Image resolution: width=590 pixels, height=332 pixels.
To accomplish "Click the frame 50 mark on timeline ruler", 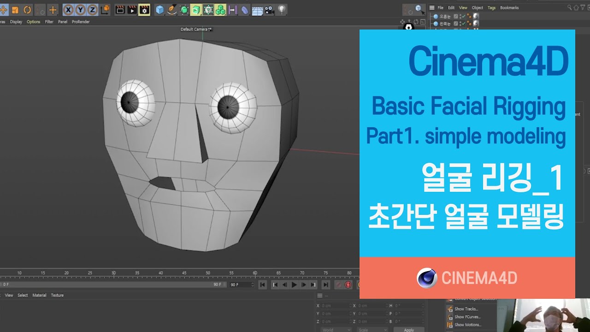I will tap(208, 273).
